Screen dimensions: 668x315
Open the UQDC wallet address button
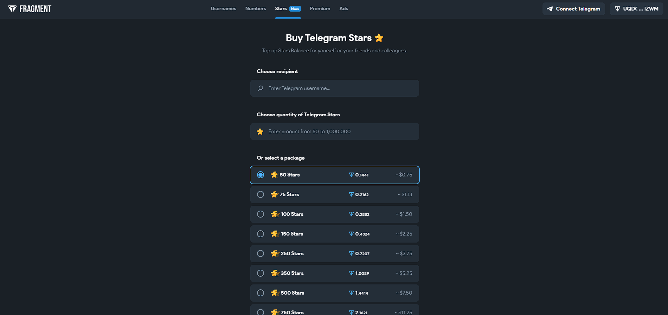tap(637, 9)
